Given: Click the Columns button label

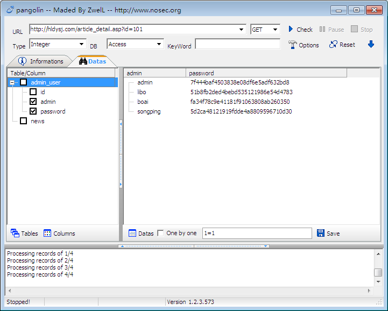Looking at the screenshot, I should (64, 234).
